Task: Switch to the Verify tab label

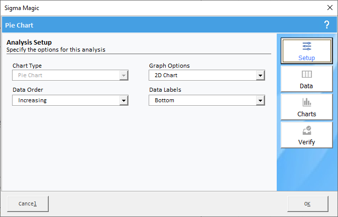Action: coord(306,142)
